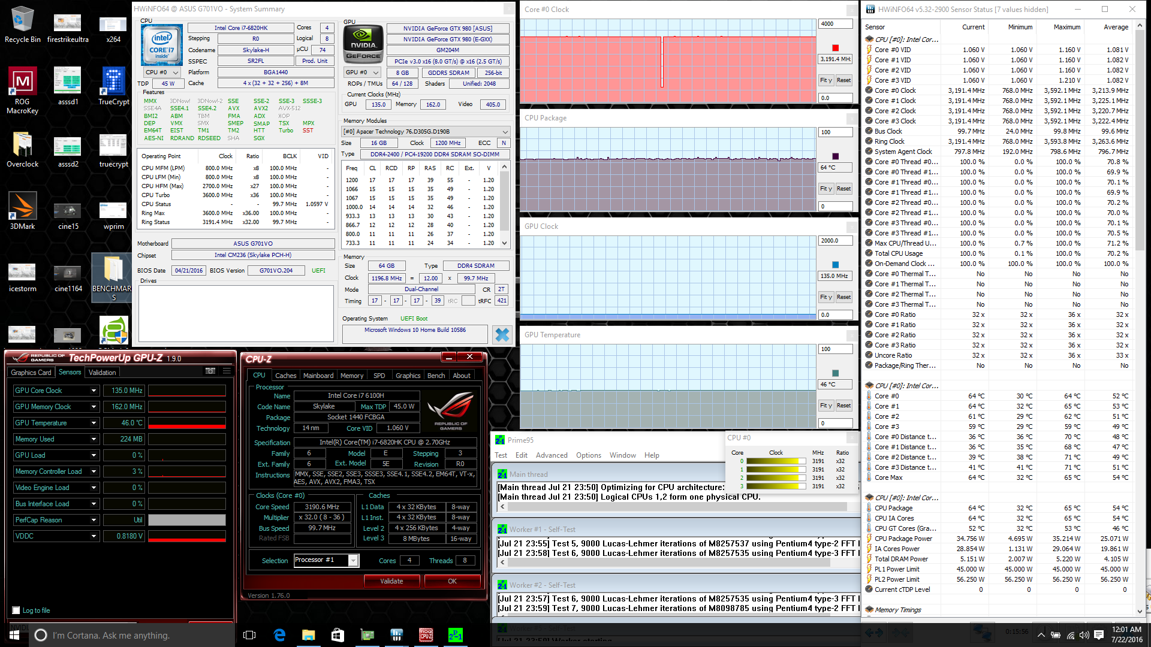1151x647 pixels.
Task: Open the 3DMark desktop shortcut
Action: (22, 211)
